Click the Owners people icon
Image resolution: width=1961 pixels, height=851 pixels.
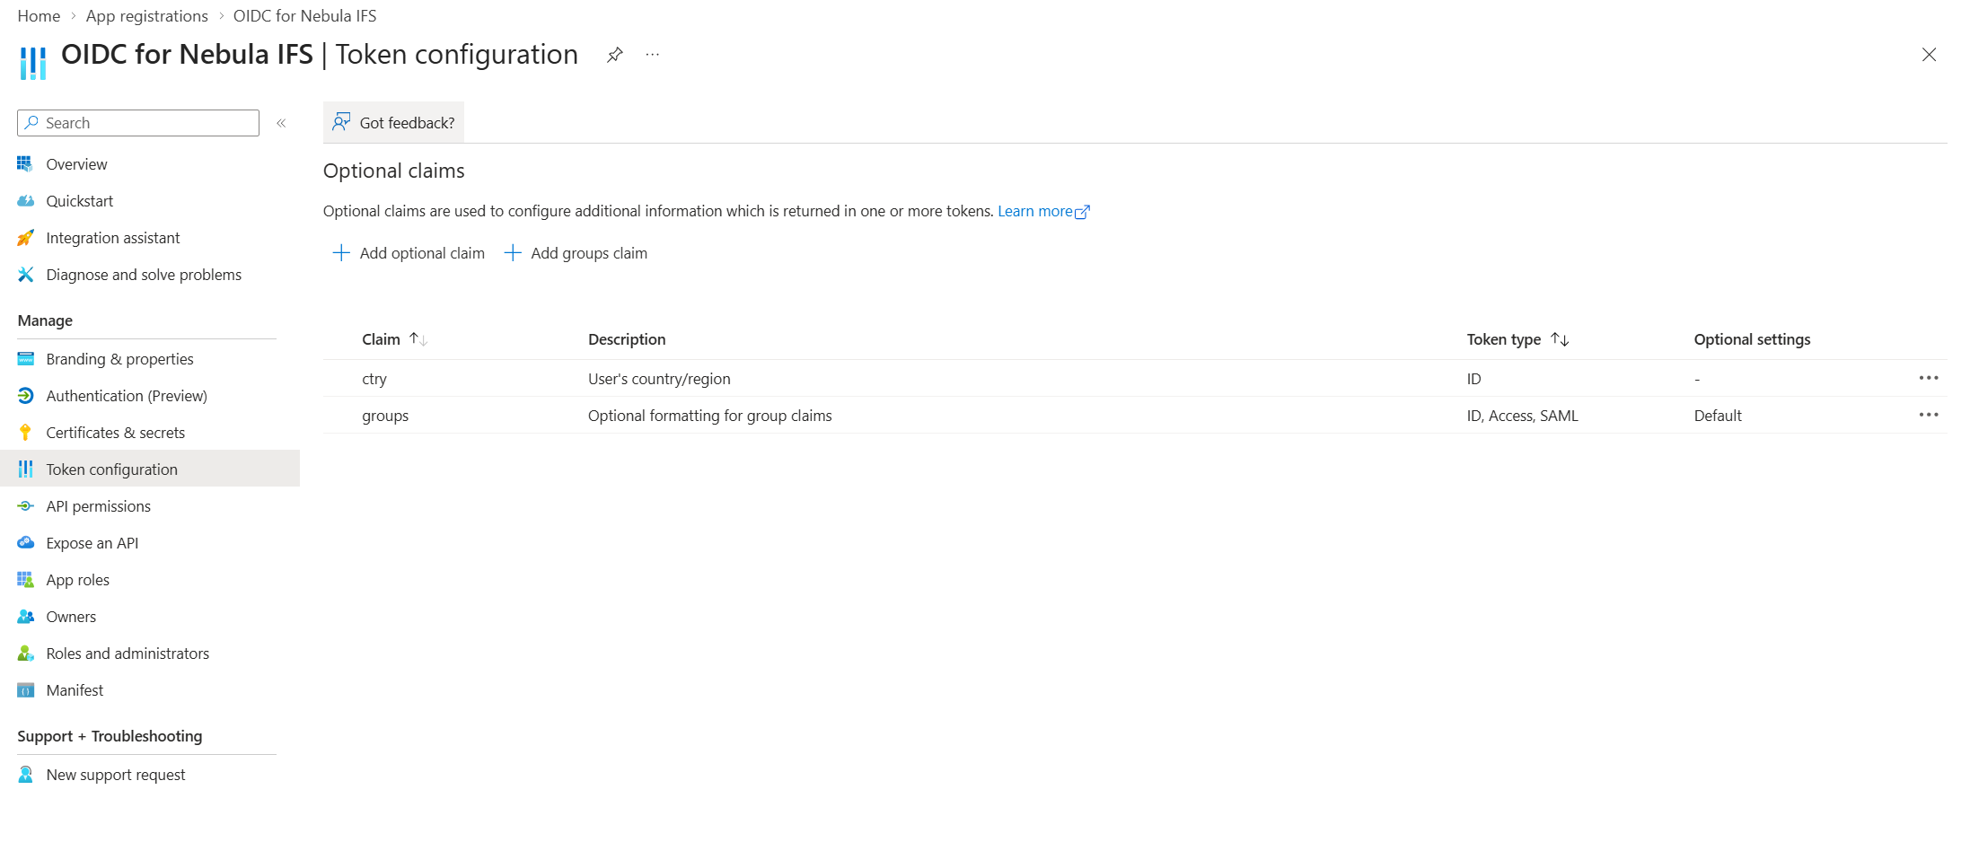tap(25, 617)
